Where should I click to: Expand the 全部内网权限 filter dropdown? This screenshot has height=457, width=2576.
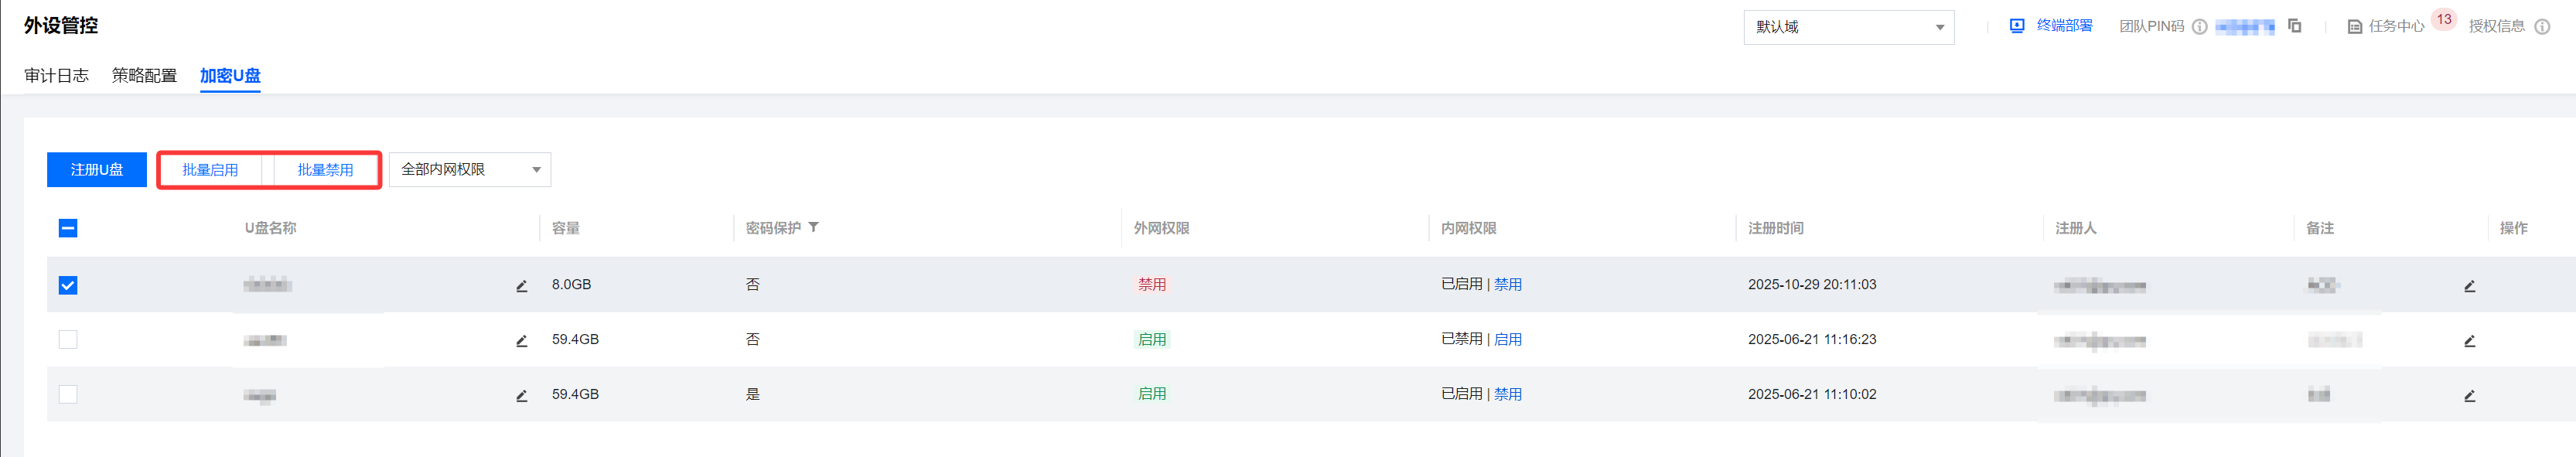pyautogui.click(x=469, y=170)
